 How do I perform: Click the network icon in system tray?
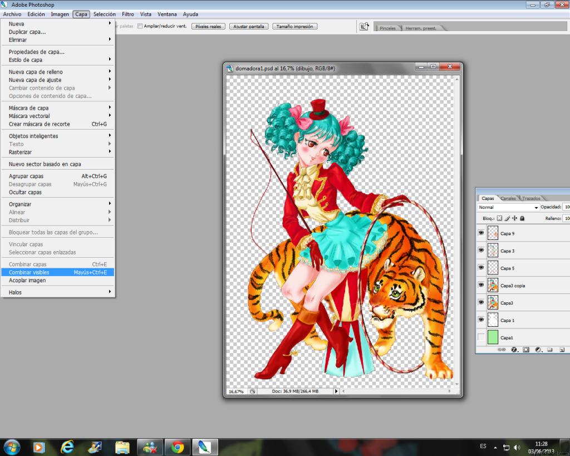click(506, 447)
